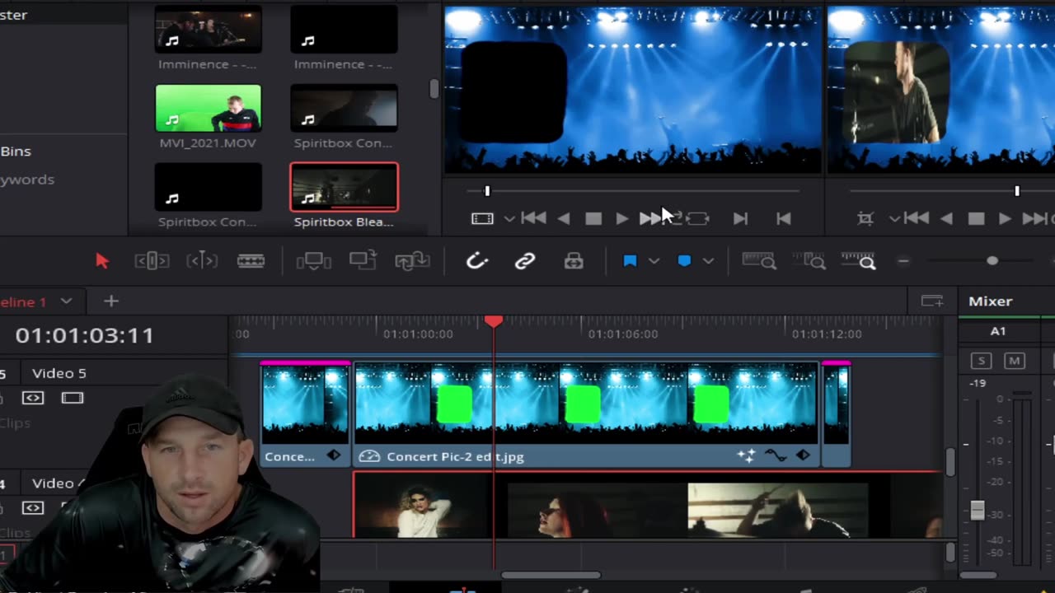1055x593 pixels.
Task: Open the Keywords section in sidebar
Action: pyautogui.click(x=27, y=180)
